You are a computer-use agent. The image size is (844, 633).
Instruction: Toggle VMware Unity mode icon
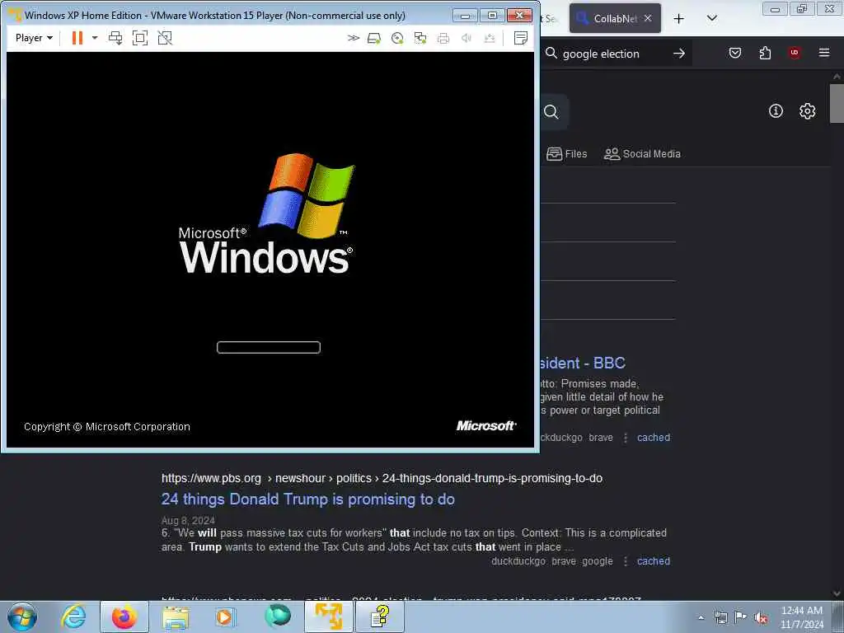pos(165,38)
